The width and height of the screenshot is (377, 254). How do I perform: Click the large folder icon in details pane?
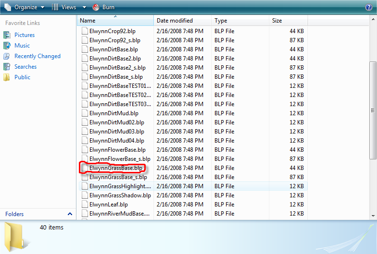pos(16,237)
